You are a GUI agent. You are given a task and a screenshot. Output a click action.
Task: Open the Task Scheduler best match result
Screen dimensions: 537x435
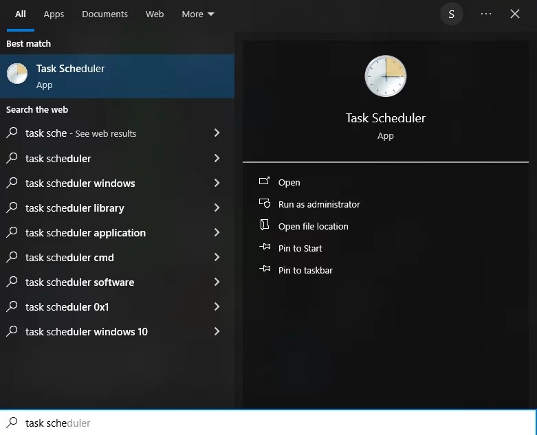(x=117, y=76)
